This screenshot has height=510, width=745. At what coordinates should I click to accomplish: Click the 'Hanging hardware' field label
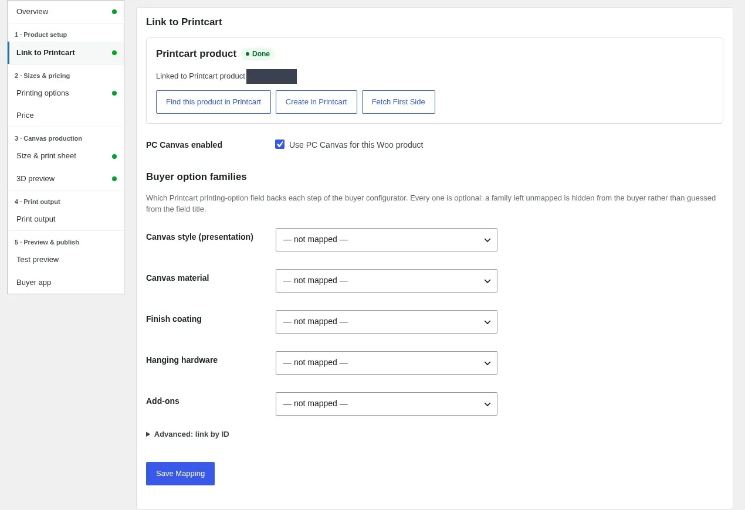182,360
